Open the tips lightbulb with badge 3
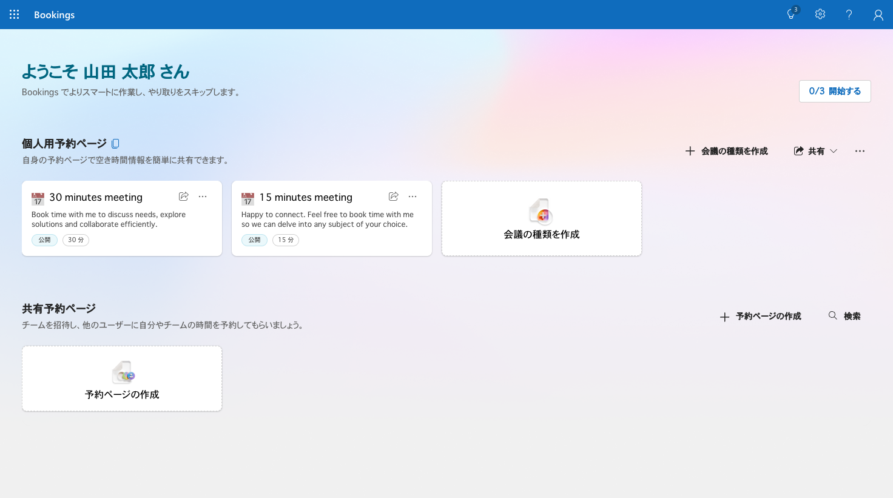 792,14
